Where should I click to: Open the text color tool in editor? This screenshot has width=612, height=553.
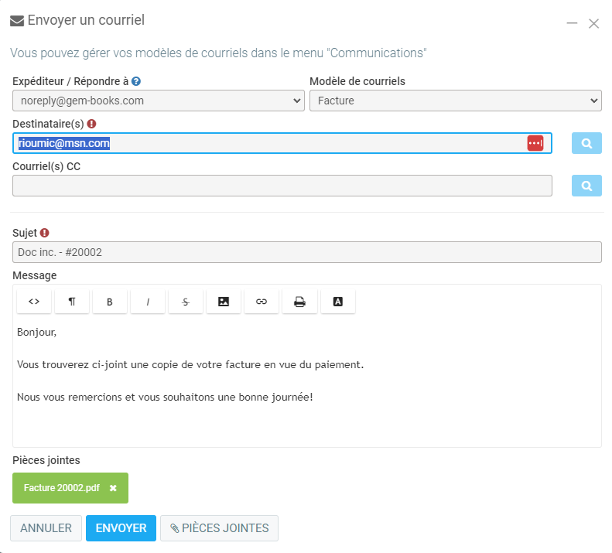pyautogui.click(x=337, y=302)
